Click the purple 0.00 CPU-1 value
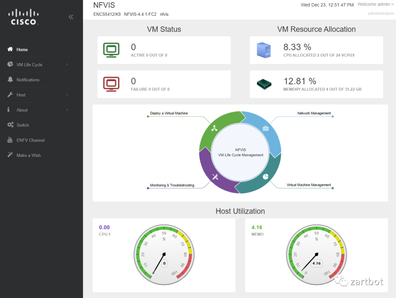The width and height of the screenshot is (396, 298). (104, 227)
